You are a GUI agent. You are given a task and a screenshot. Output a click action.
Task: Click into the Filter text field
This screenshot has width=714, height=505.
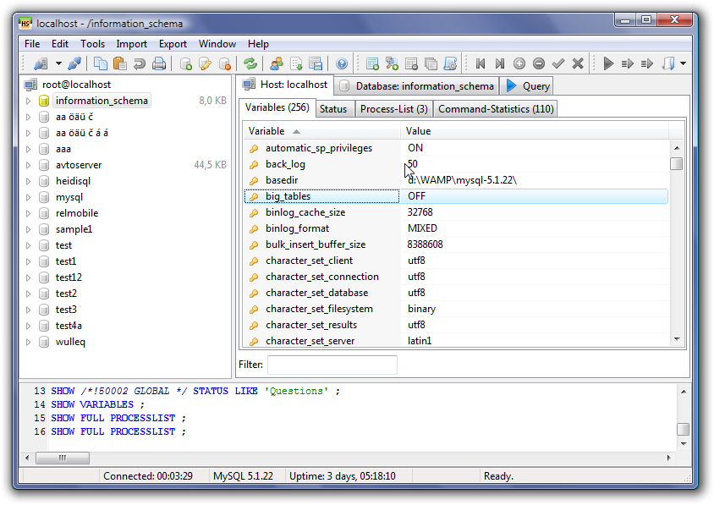click(x=332, y=365)
